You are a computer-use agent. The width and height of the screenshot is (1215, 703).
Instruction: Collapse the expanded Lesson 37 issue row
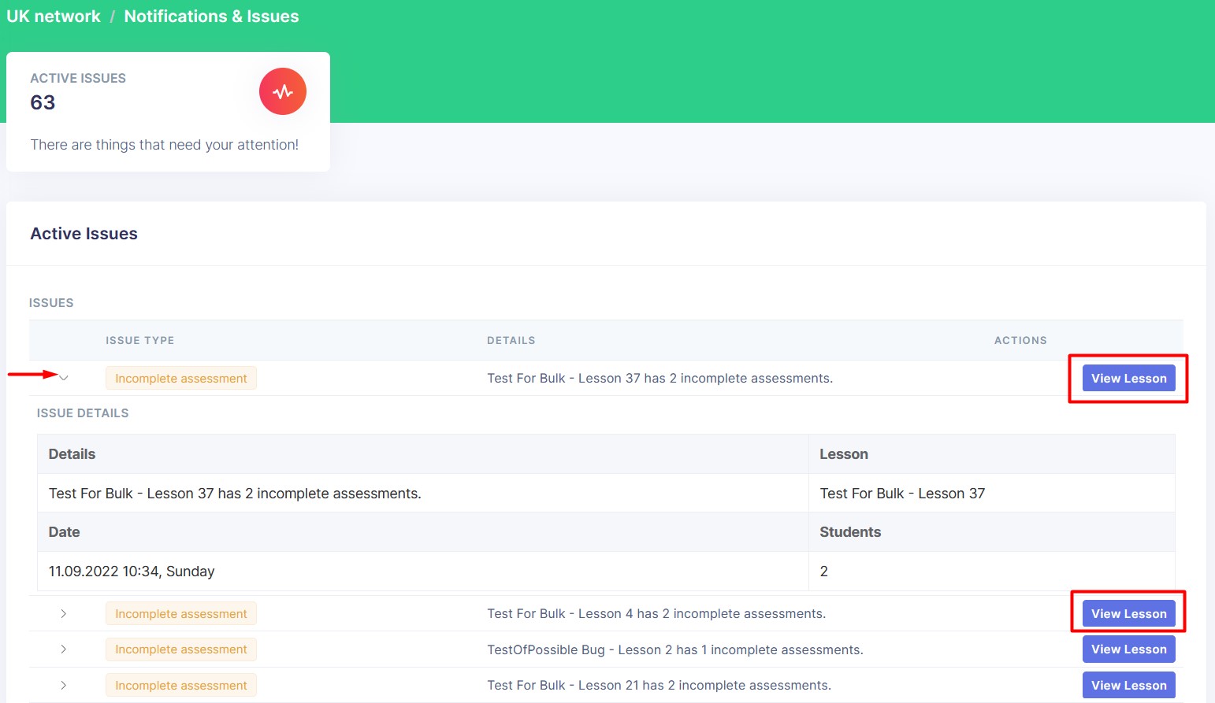coord(64,378)
